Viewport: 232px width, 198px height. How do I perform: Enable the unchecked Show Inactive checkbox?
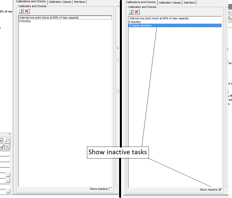click(110, 189)
